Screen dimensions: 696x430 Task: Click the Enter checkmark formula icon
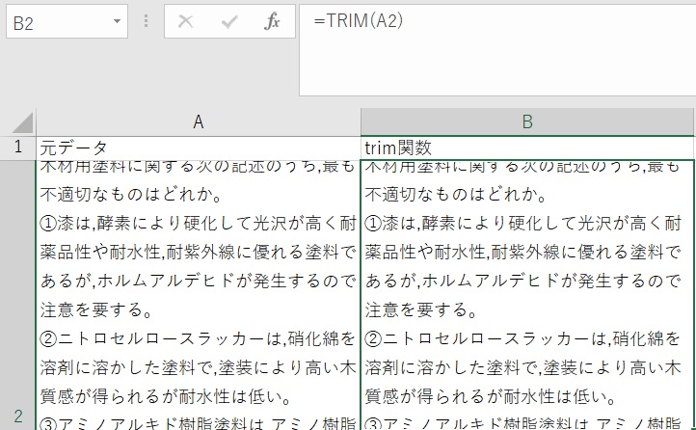tap(229, 21)
